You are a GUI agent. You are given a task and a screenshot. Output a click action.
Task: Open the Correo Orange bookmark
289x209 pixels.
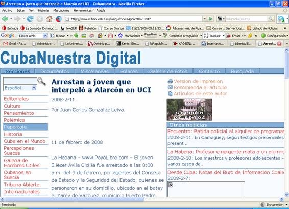pyautogui.click(x=111, y=28)
